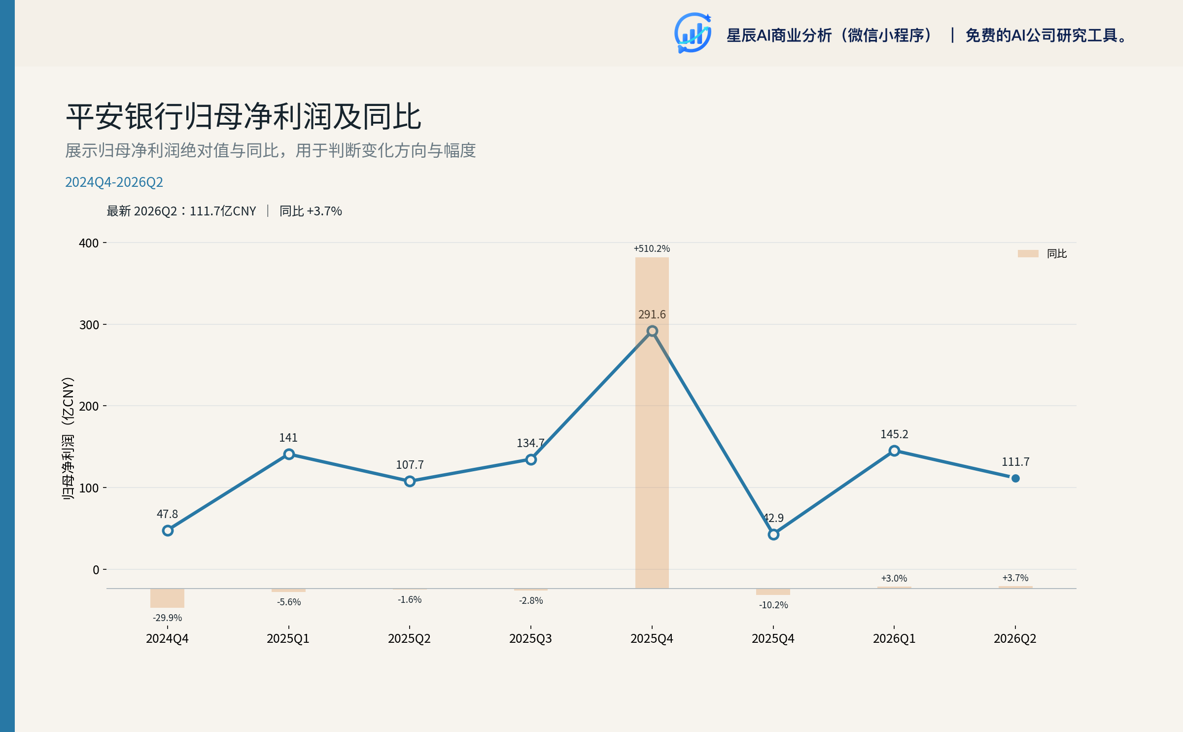
Task: Click the +3.0% bar label
Action: coord(894,578)
